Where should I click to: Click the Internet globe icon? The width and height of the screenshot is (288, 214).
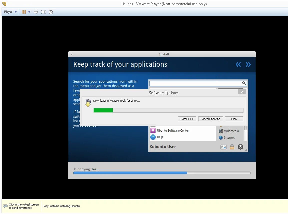click(221, 138)
